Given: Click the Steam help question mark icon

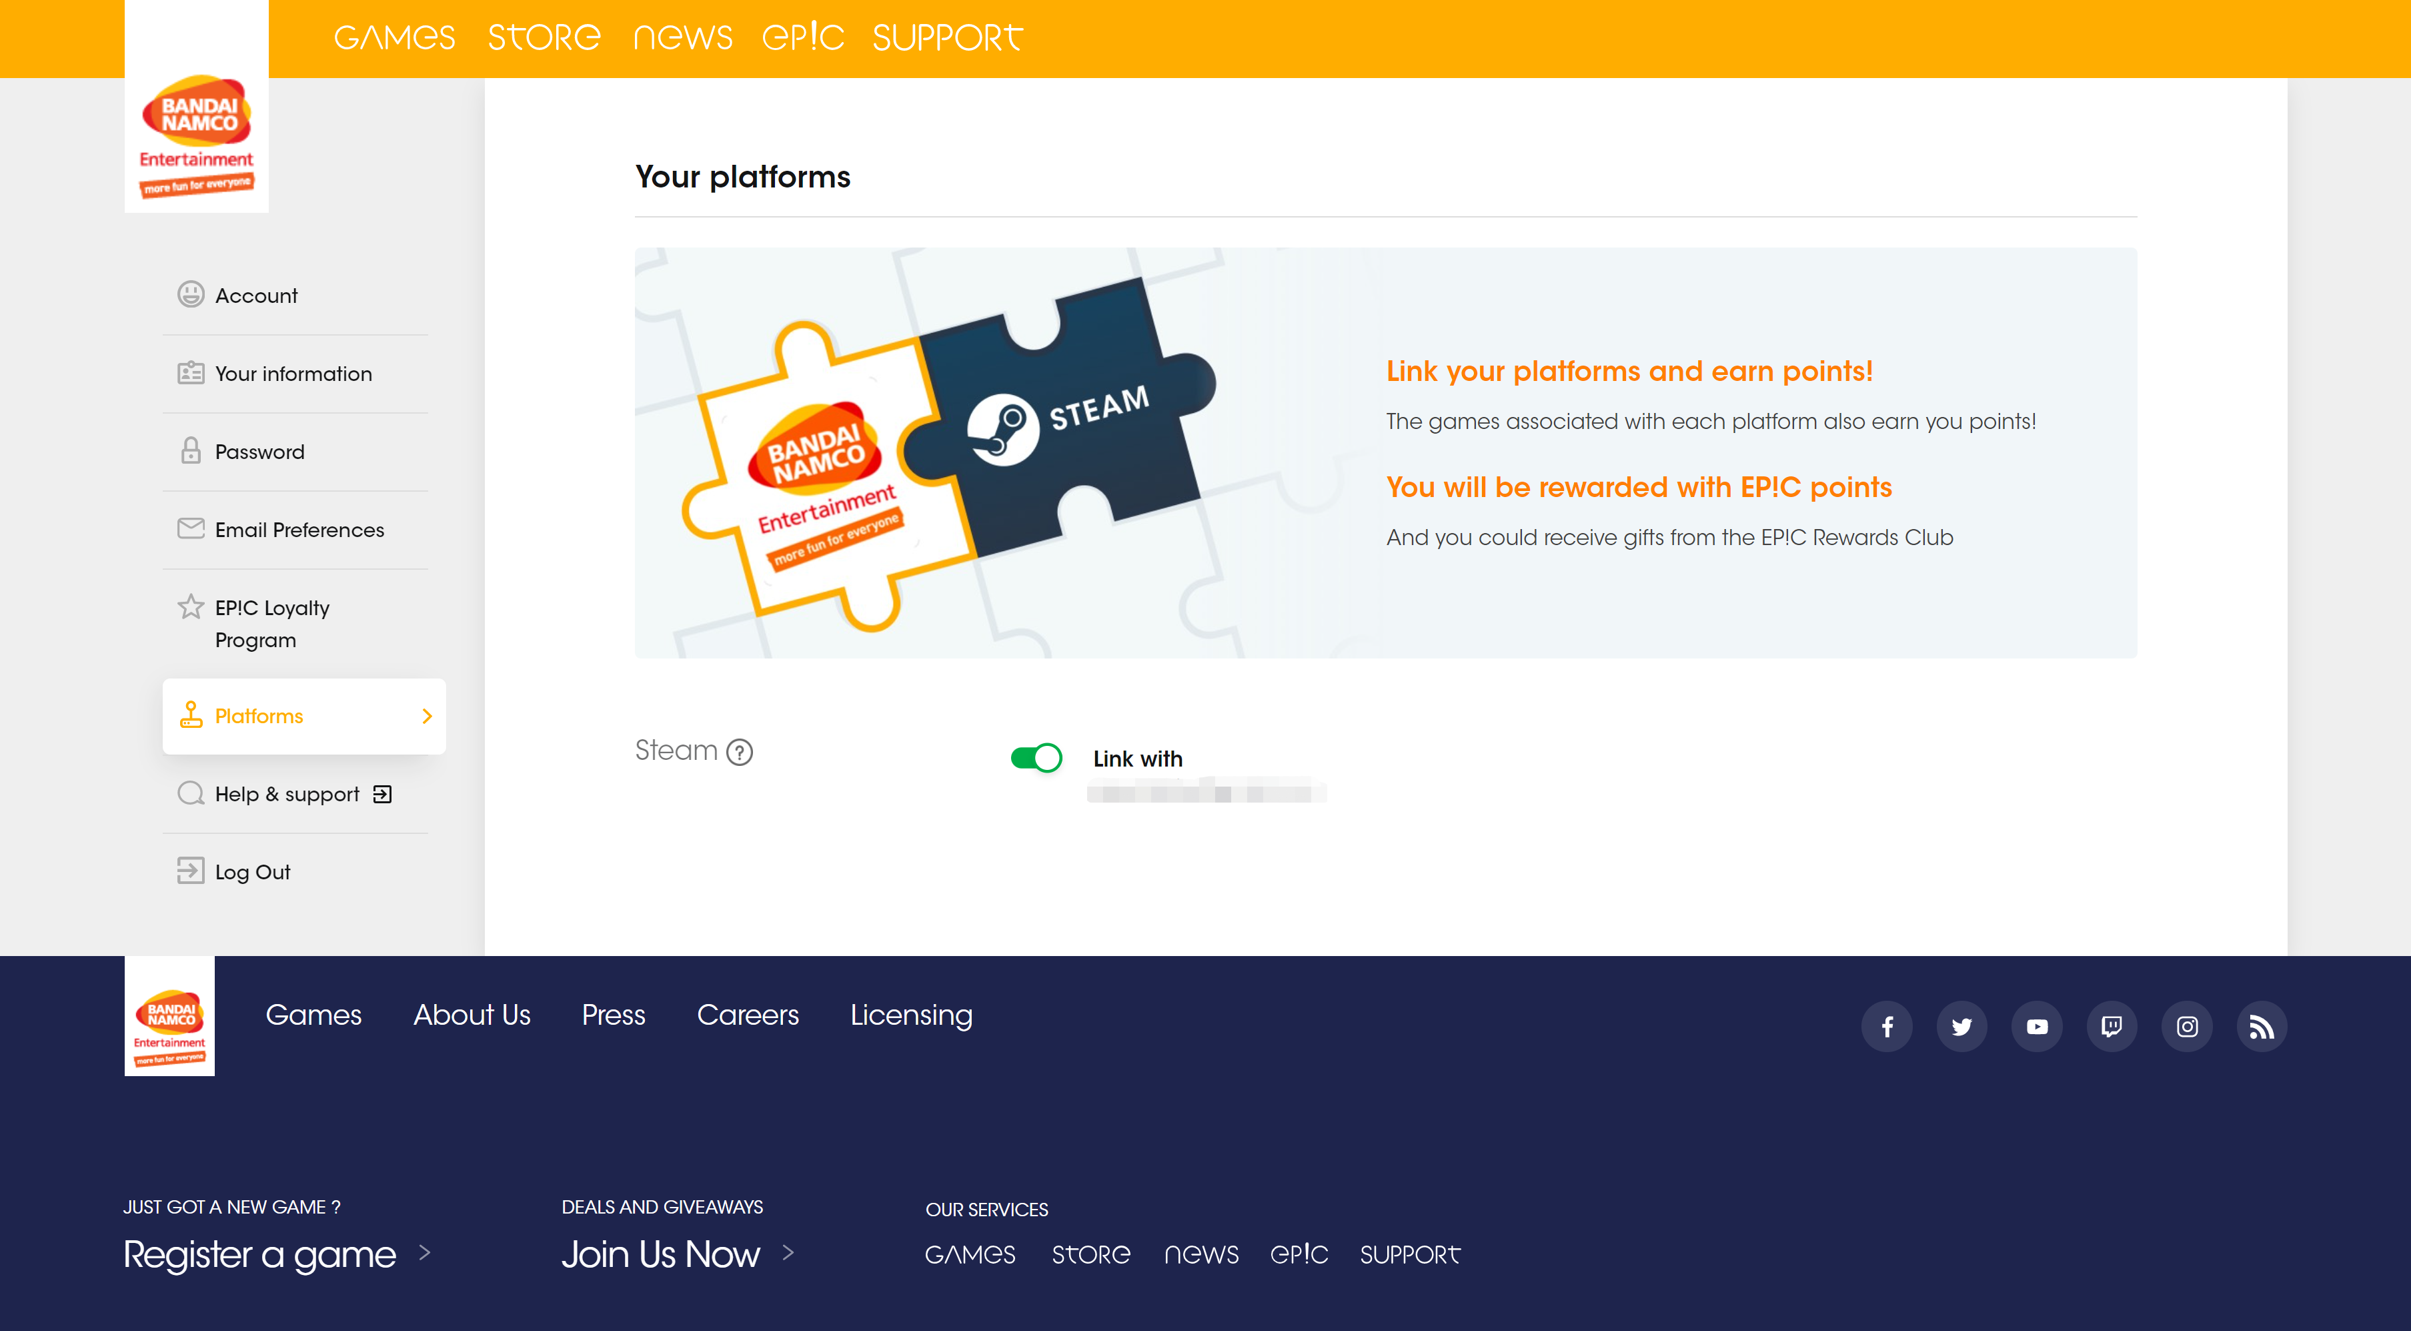Looking at the screenshot, I should tap(740, 752).
